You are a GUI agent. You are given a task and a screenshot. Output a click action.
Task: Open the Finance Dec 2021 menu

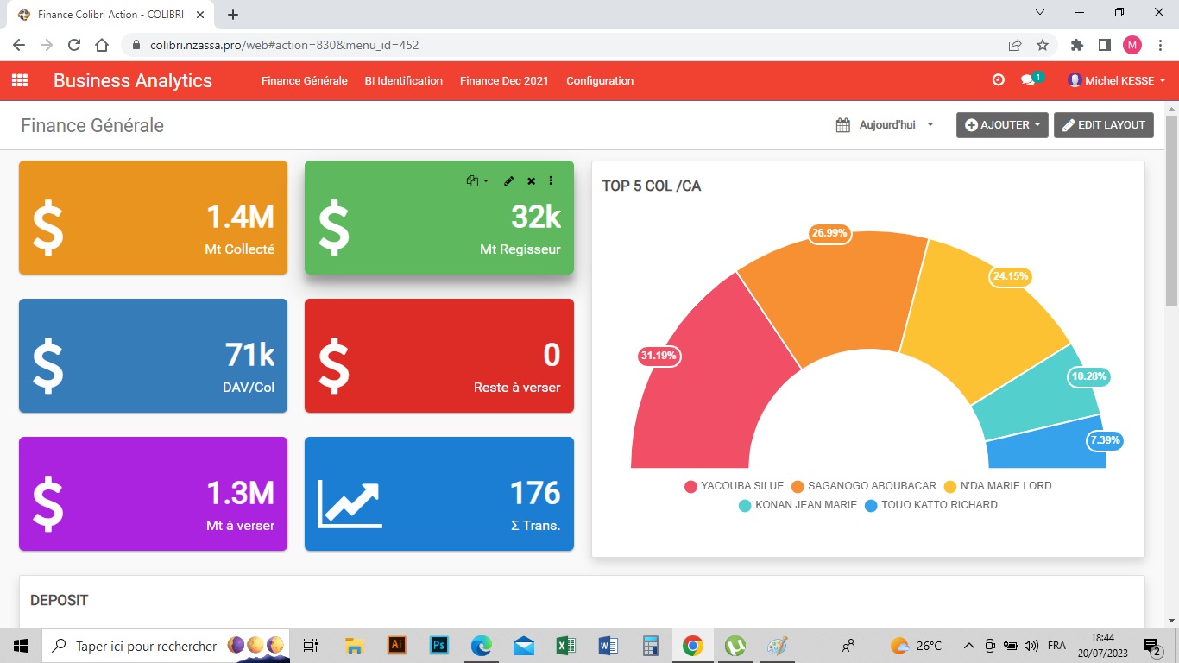[x=504, y=80]
